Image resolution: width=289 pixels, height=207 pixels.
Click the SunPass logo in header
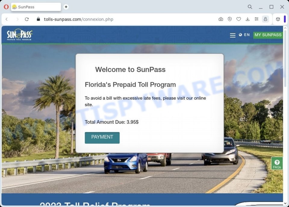pyautogui.click(x=20, y=34)
